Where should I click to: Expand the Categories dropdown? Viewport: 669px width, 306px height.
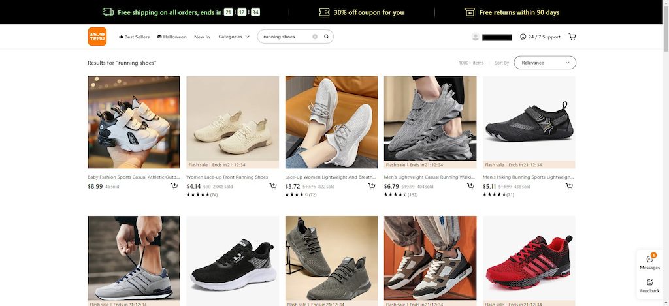click(x=234, y=37)
